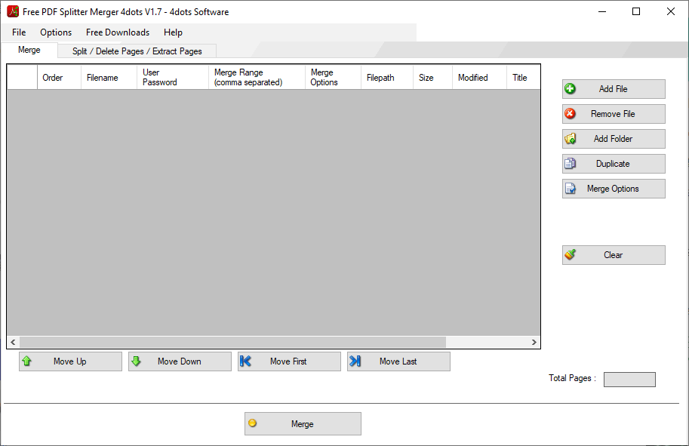Click the green down arrow icon
Viewport: 689px width, 446px height.
click(137, 361)
